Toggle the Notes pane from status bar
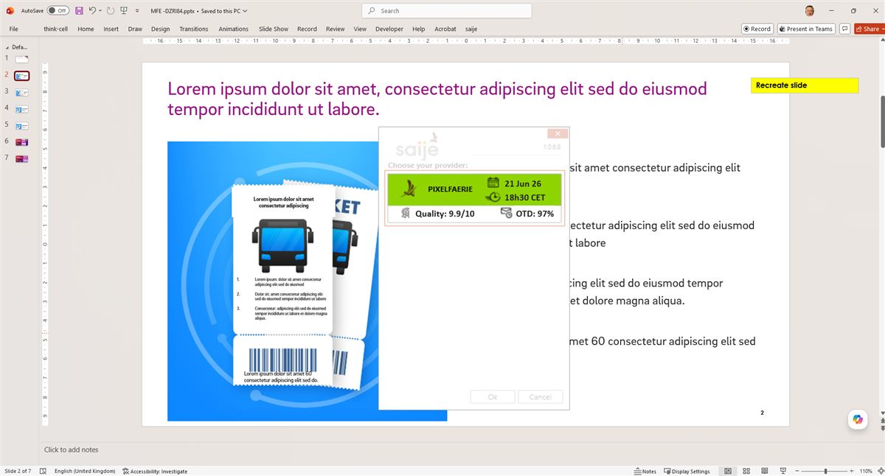Viewport: 885px width, 476px height. (645, 471)
